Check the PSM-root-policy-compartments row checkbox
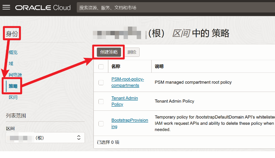 click(101, 82)
